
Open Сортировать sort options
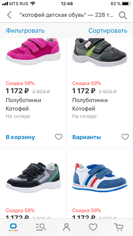pyautogui.click(x=108, y=31)
